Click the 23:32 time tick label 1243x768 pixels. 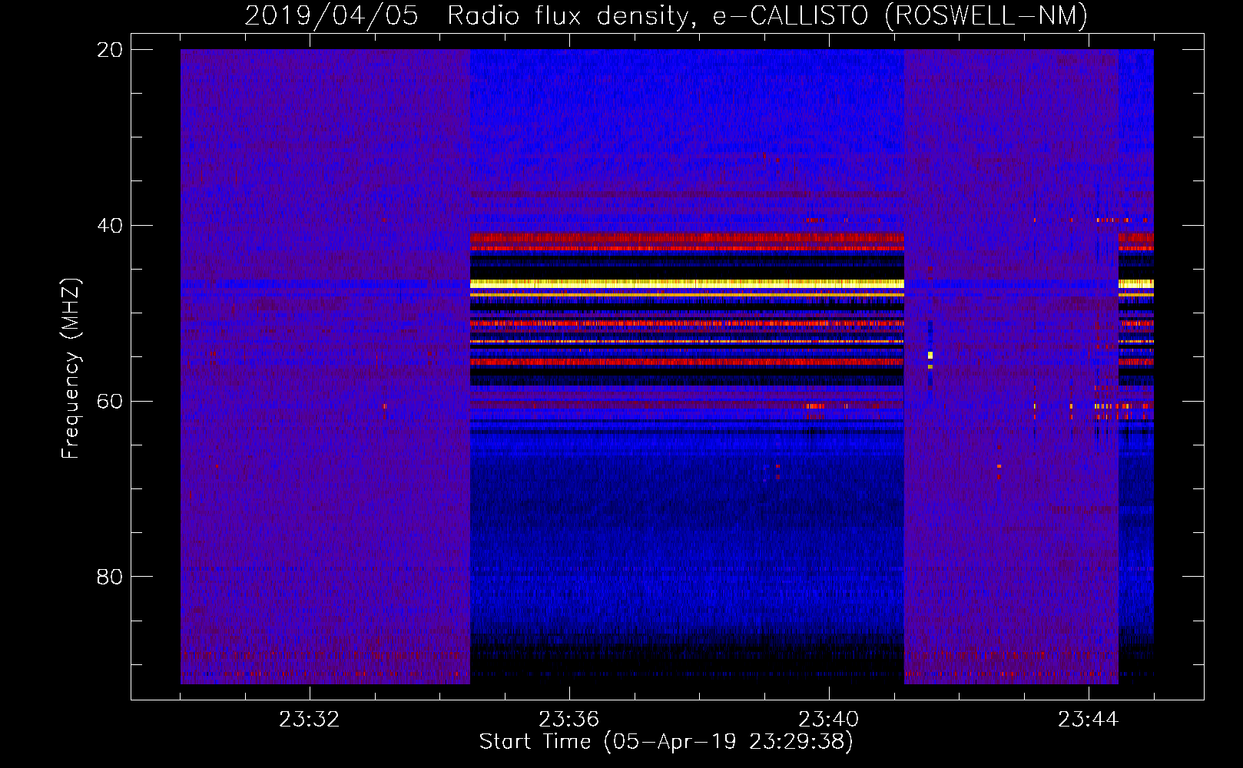[309, 720]
